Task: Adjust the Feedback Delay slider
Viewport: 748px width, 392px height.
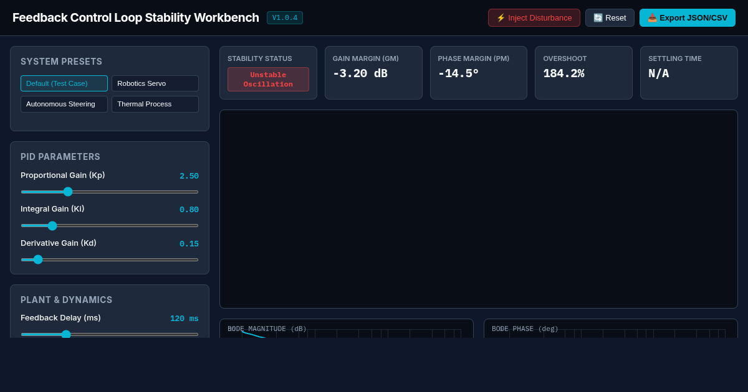Action: 110,334
